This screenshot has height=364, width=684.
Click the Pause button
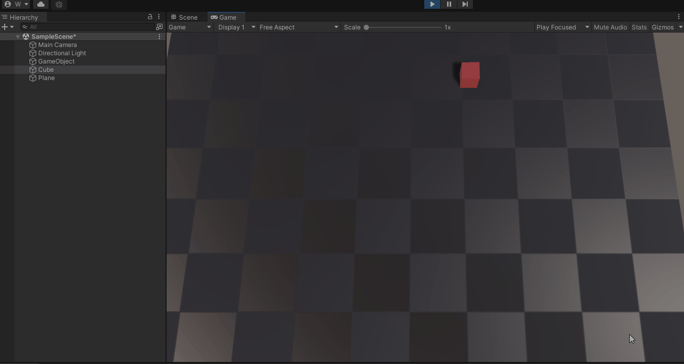point(449,4)
